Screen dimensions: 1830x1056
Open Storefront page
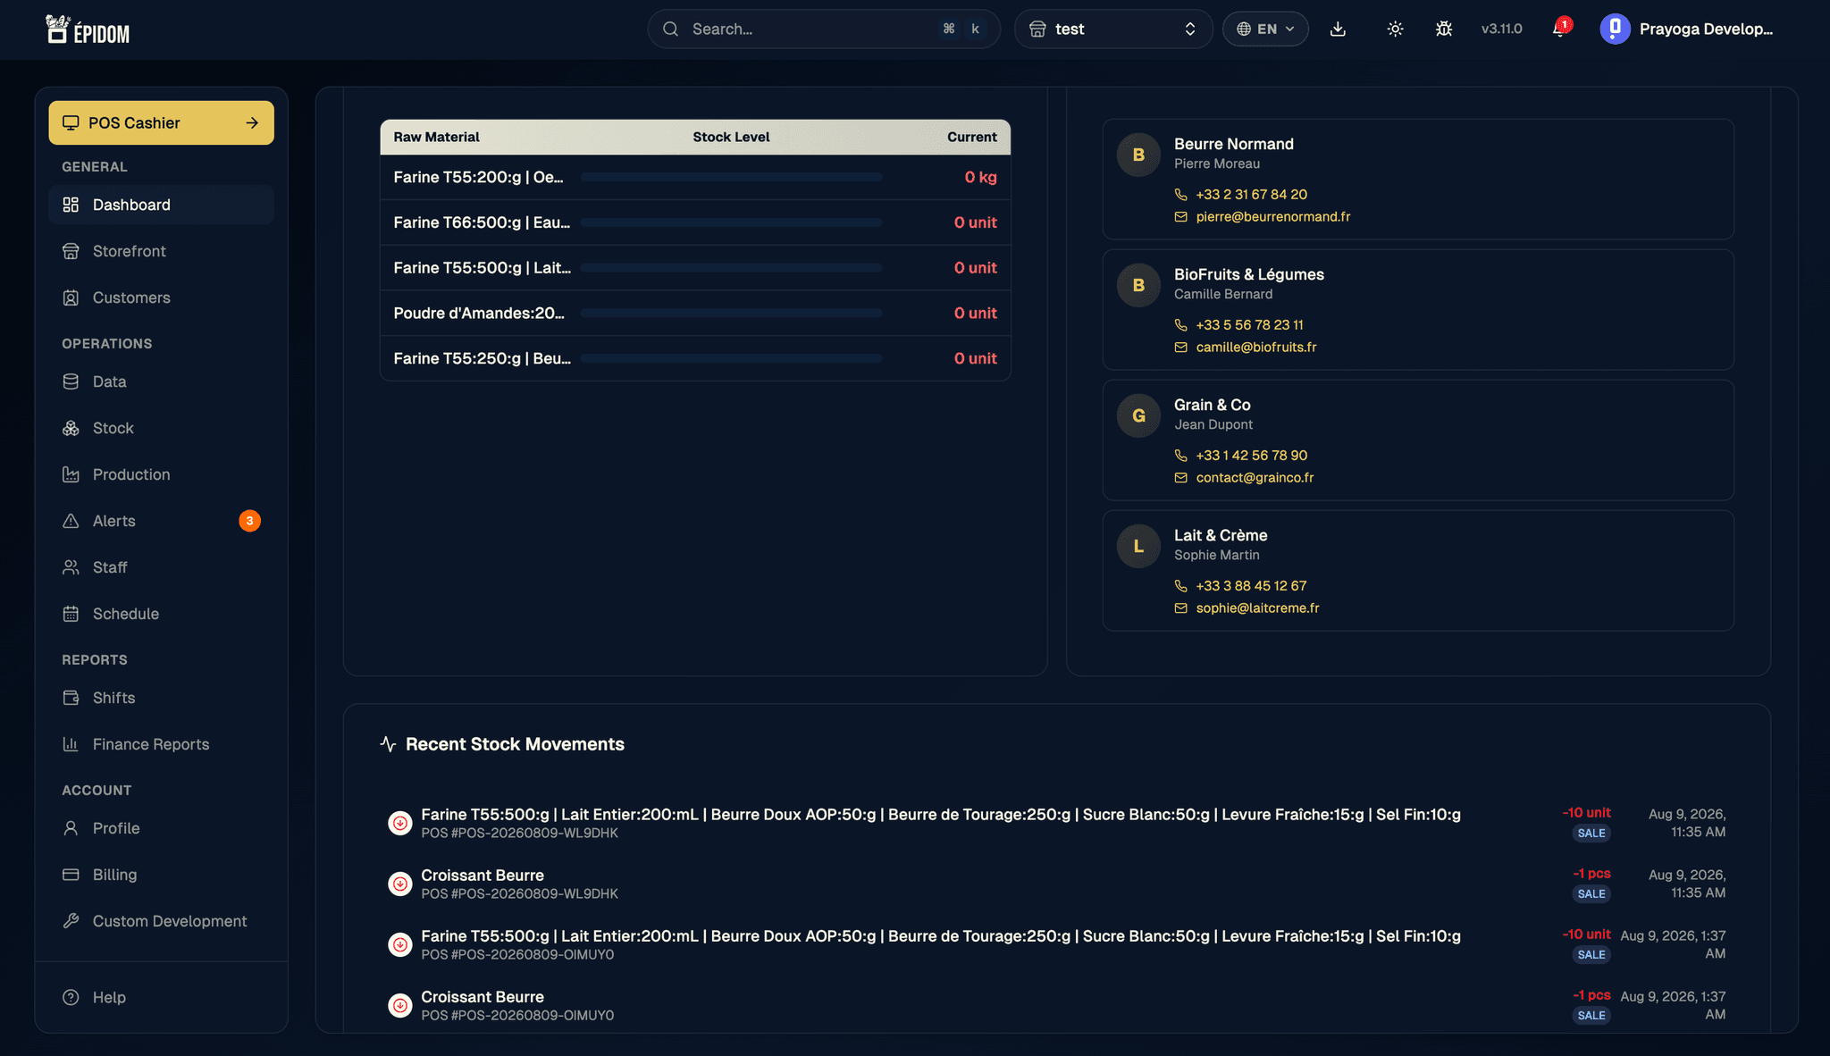161,251
